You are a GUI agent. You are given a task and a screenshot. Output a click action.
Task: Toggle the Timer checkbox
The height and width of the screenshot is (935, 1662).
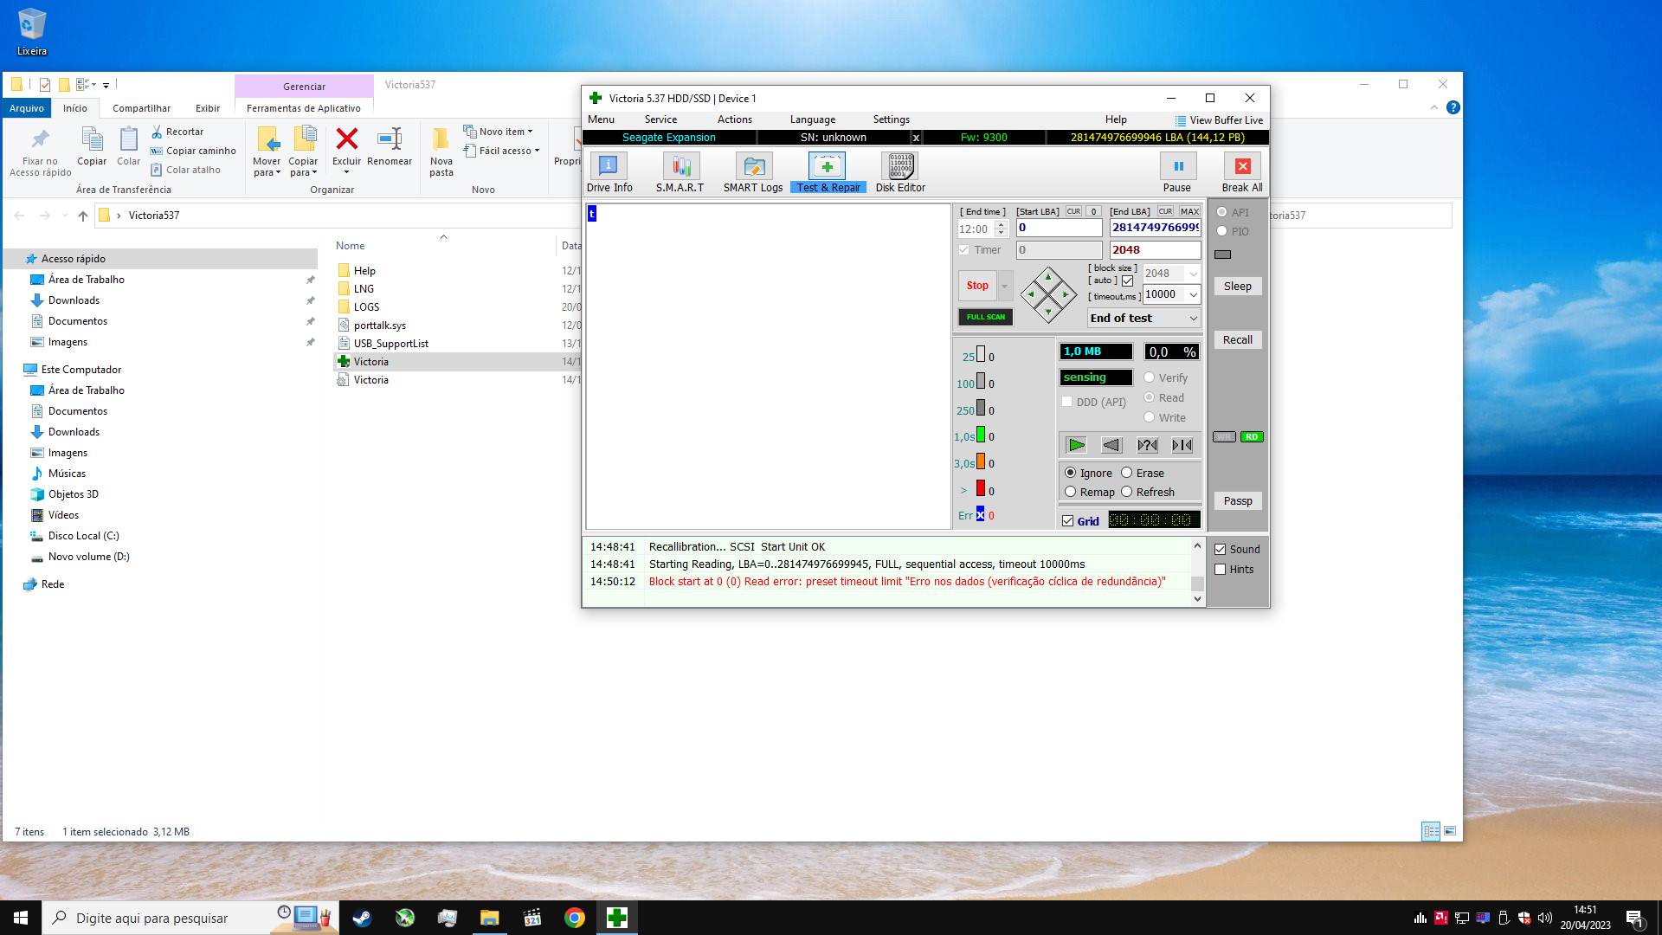click(963, 250)
